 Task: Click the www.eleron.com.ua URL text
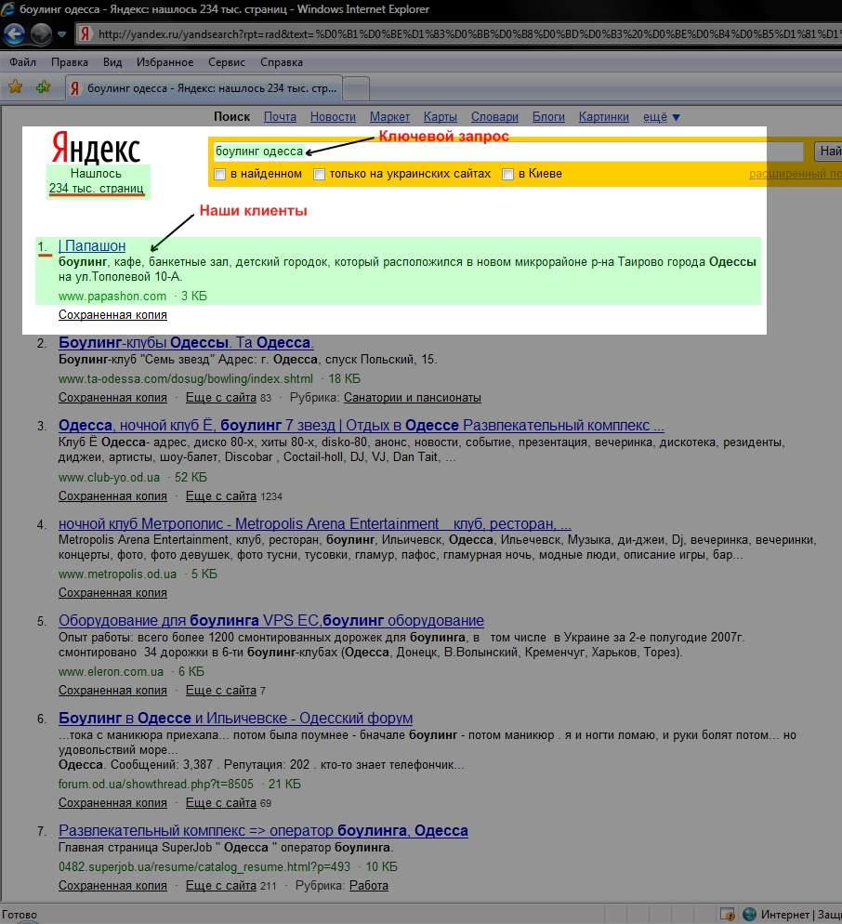point(111,671)
